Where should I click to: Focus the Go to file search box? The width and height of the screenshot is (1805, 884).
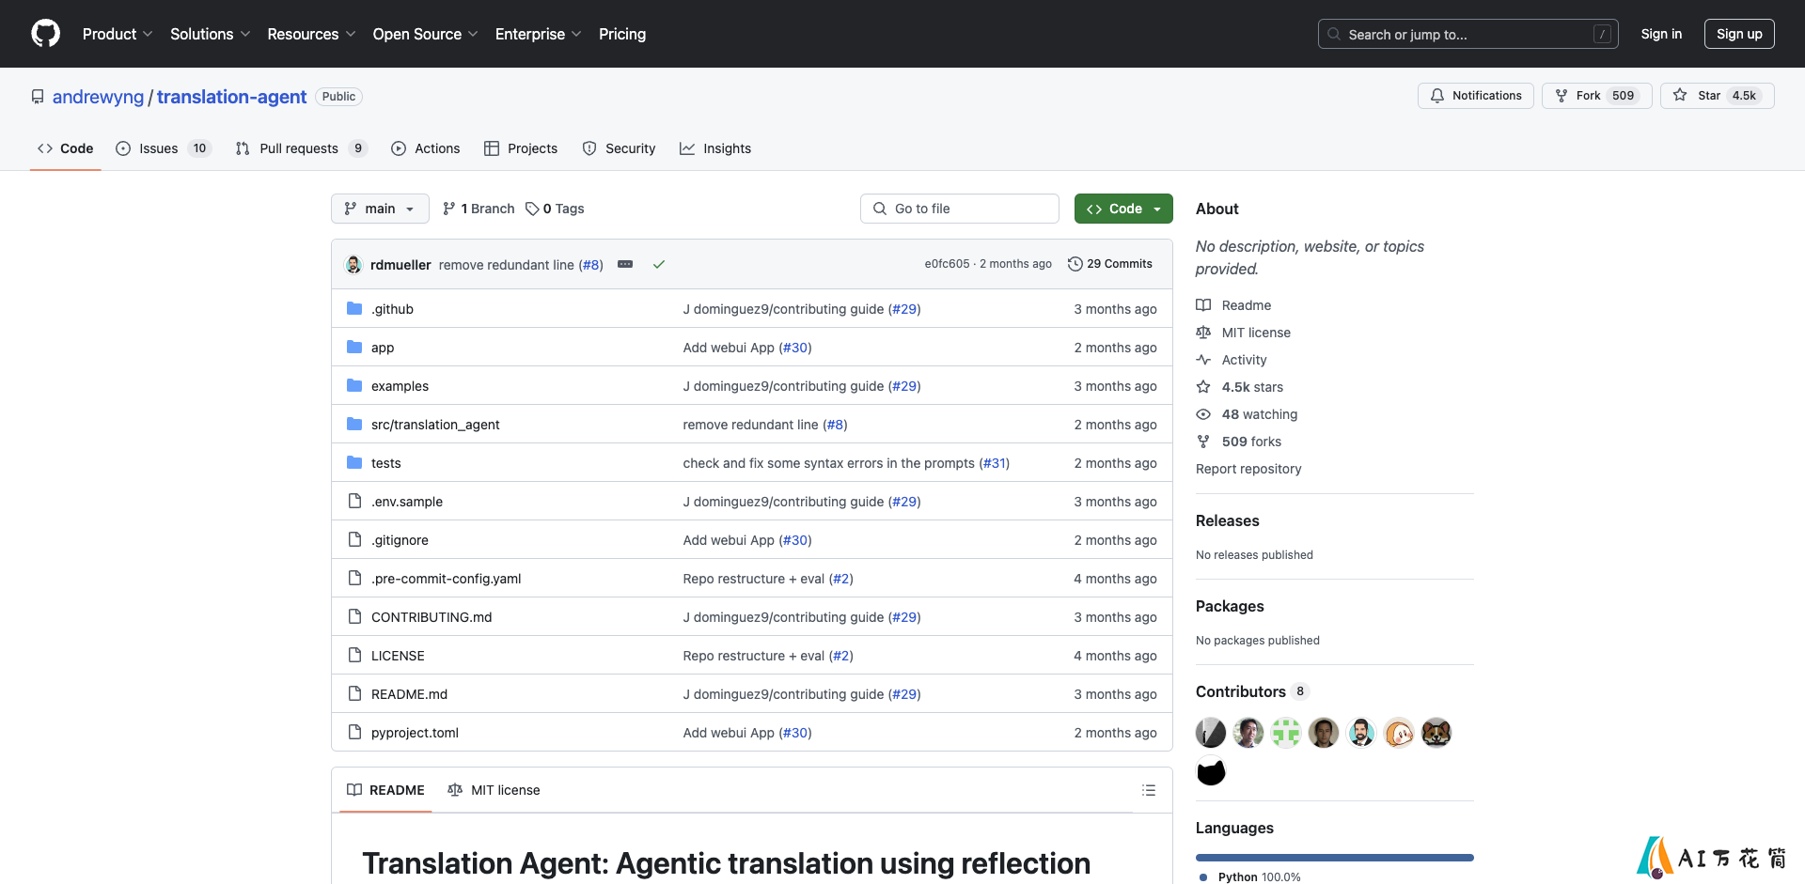(960, 209)
